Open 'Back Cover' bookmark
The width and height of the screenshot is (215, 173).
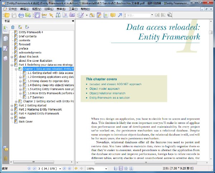pos(26,122)
